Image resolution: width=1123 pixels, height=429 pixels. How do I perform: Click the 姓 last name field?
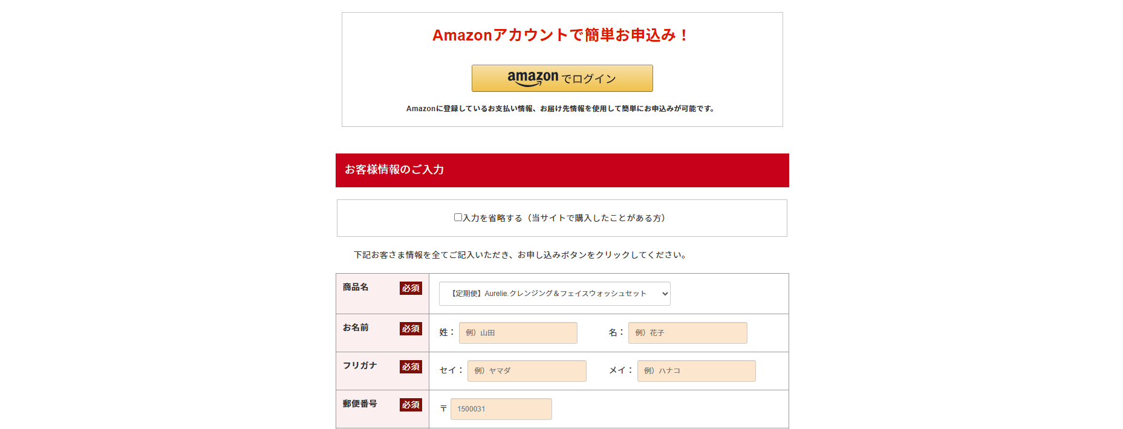pos(518,333)
